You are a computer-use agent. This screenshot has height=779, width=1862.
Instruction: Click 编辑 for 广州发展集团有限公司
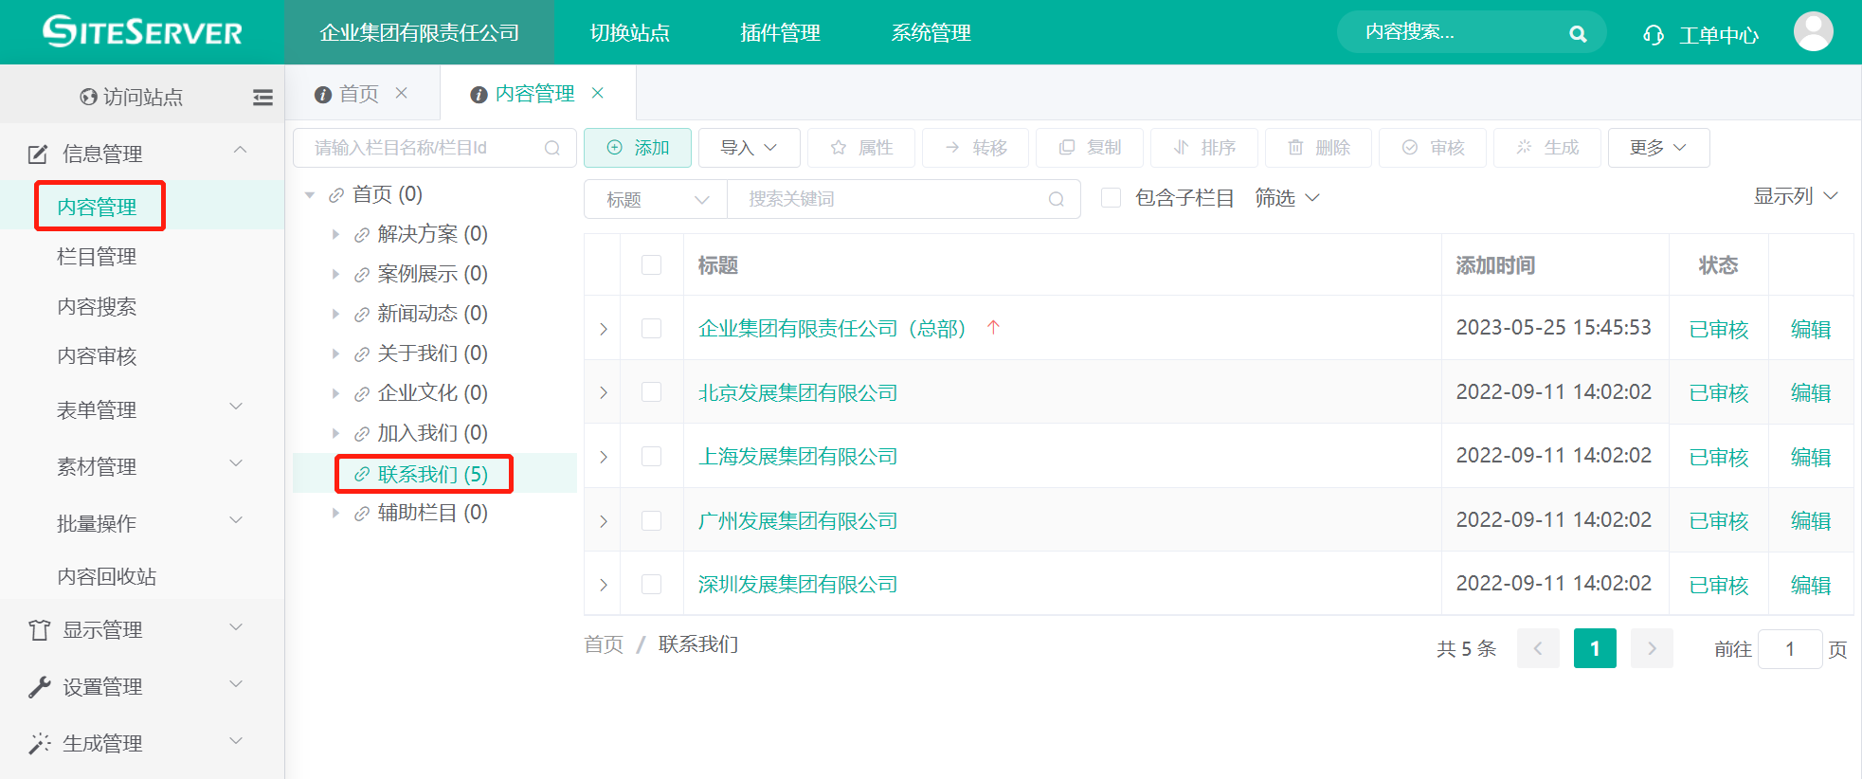[1811, 520]
